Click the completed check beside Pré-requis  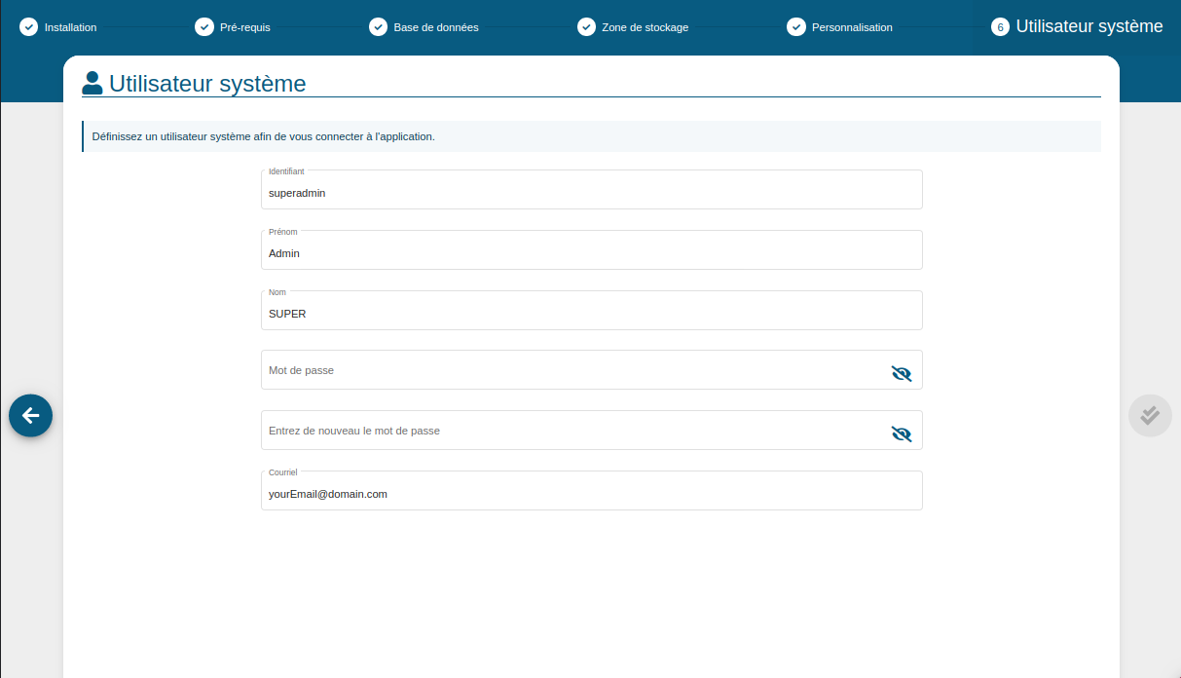click(204, 26)
